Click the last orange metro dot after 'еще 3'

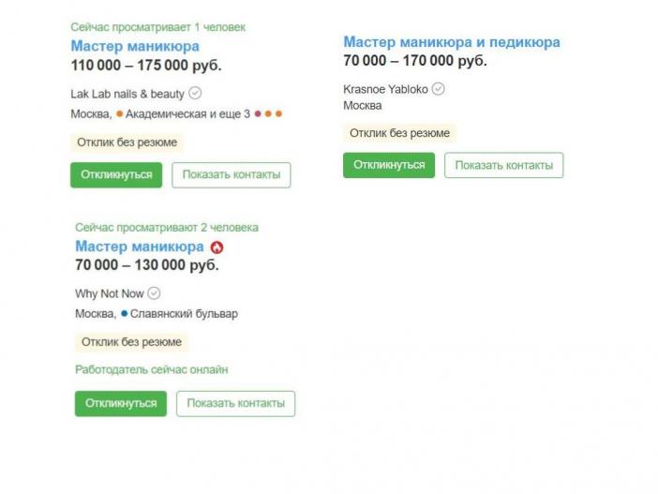click(x=278, y=113)
